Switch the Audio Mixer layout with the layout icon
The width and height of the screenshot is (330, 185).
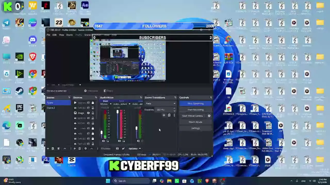117,149
